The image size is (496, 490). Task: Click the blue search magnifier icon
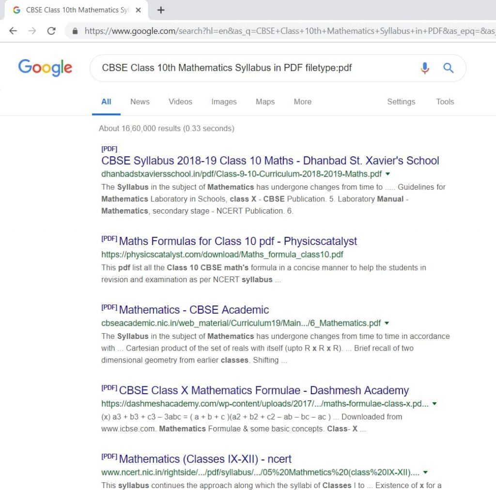click(448, 68)
